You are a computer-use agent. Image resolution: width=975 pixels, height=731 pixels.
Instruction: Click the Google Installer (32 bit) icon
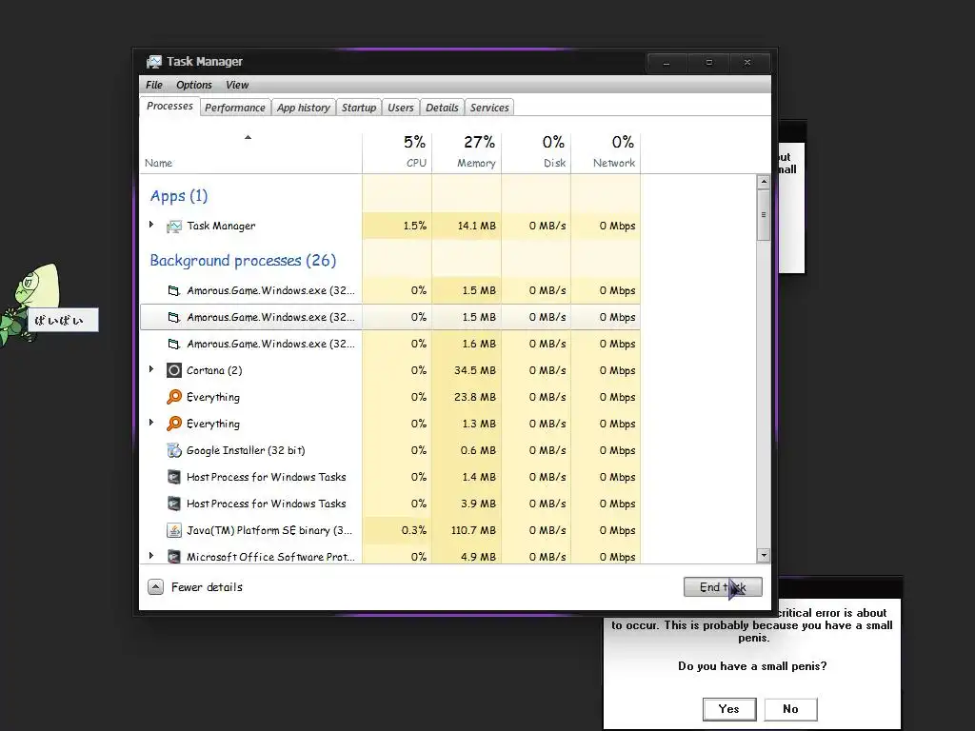point(174,450)
